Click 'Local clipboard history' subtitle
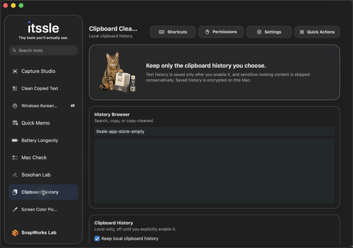This screenshot has height=248, width=353. [x=111, y=36]
